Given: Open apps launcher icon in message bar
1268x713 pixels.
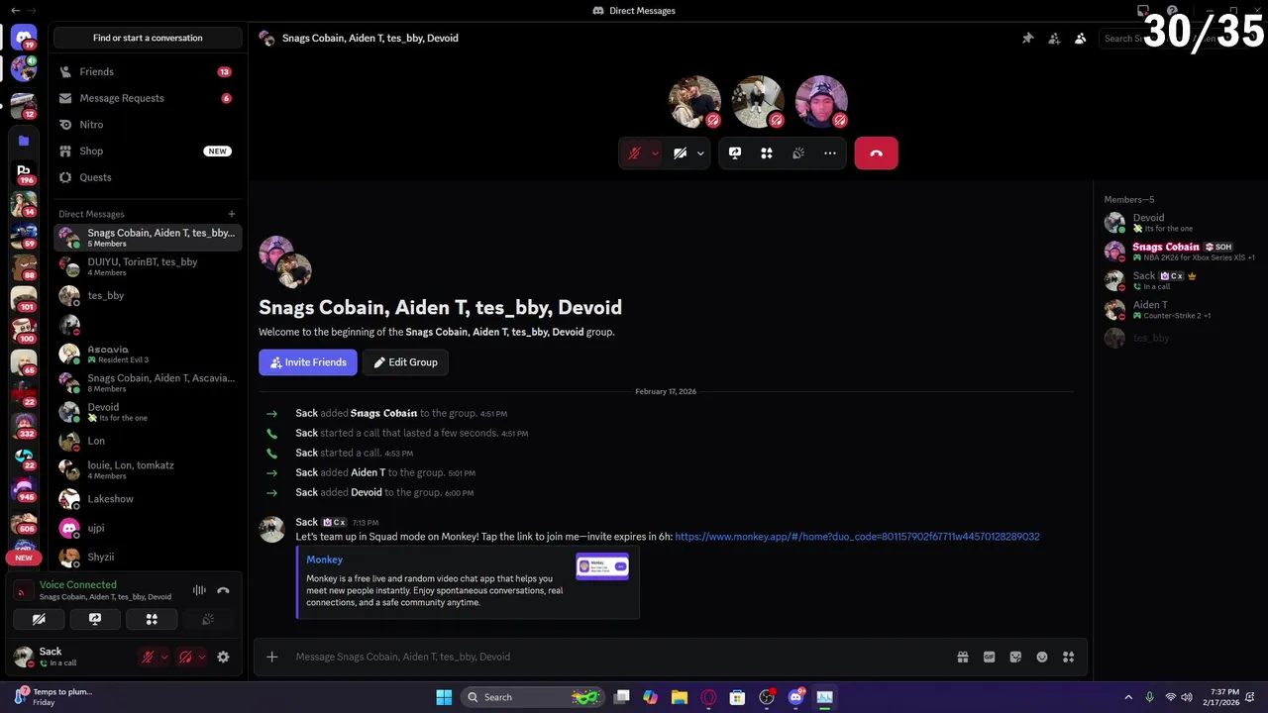Looking at the screenshot, I should click(x=1068, y=657).
